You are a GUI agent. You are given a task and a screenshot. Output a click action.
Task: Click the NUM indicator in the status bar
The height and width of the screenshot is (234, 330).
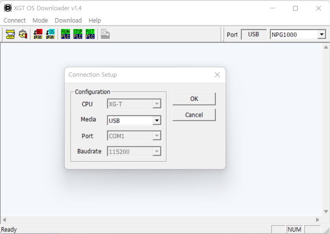coord(294,229)
